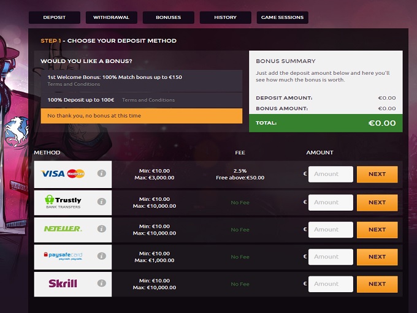The width and height of the screenshot is (417, 313).
Task: Focus the Amount field for Trustly
Action: (x=331, y=202)
